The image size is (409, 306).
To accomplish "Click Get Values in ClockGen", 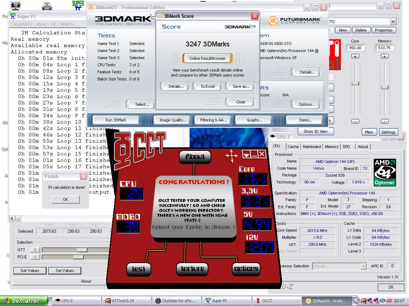I will pyautogui.click(x=30, y=270).
